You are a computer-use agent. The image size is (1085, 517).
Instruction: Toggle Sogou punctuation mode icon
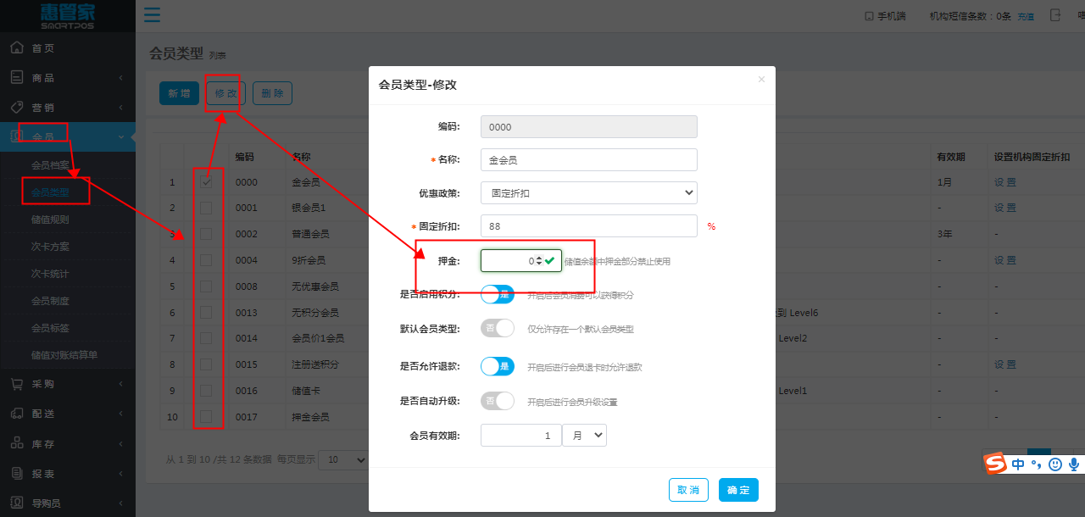coord(1036,465)
